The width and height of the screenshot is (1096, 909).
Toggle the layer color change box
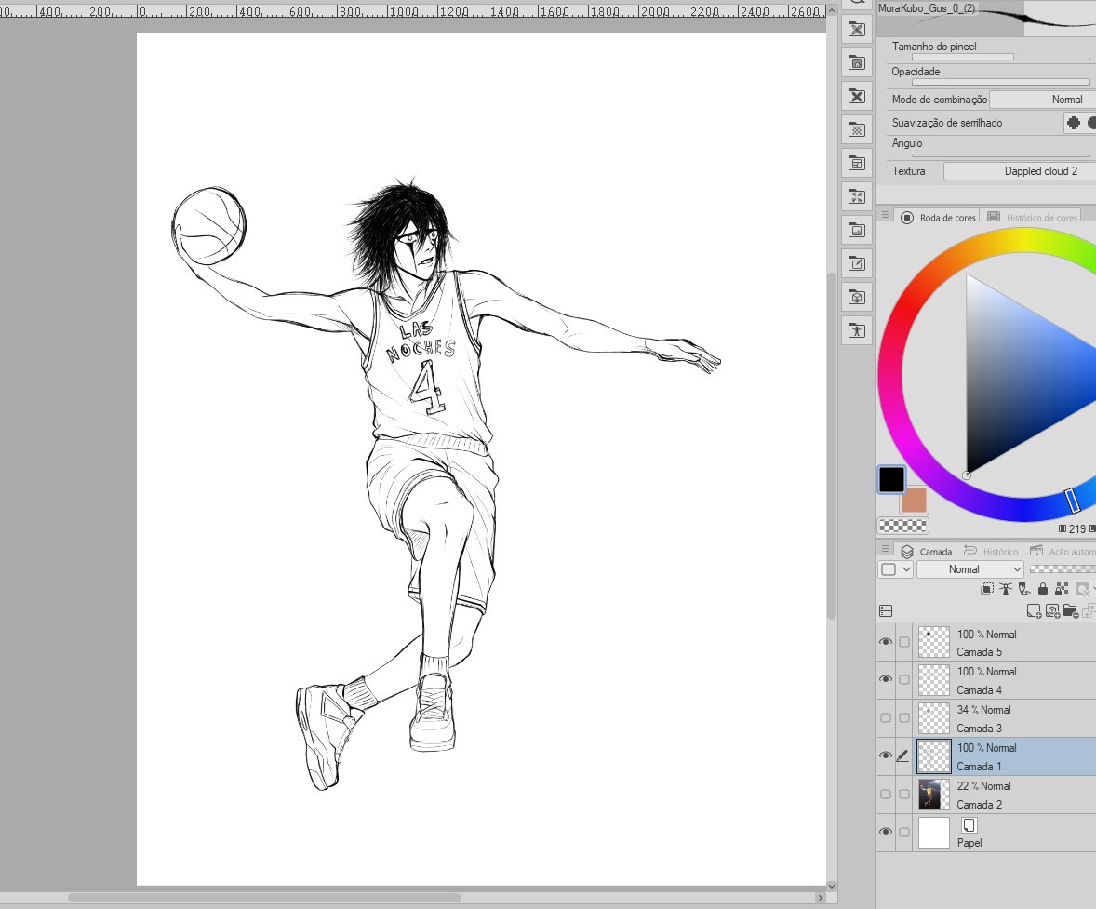click(x=889, y=569)
